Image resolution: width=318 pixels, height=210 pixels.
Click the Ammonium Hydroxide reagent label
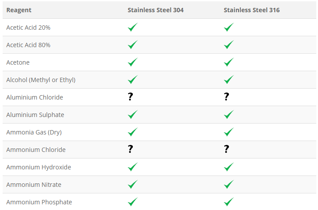coord(38,167)
